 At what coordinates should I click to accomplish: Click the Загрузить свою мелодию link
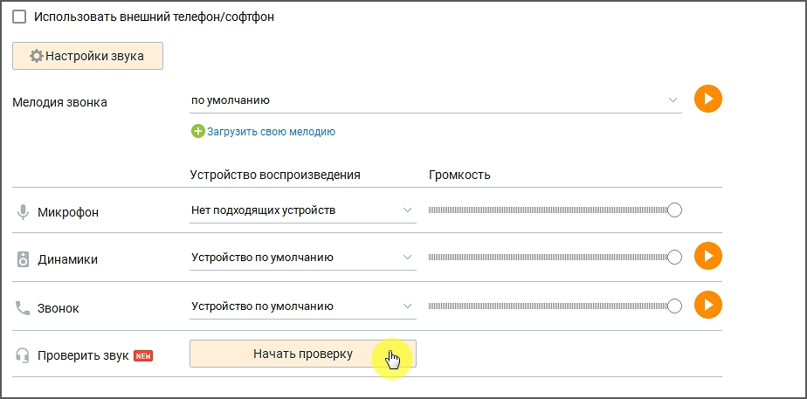coord(272,132)
